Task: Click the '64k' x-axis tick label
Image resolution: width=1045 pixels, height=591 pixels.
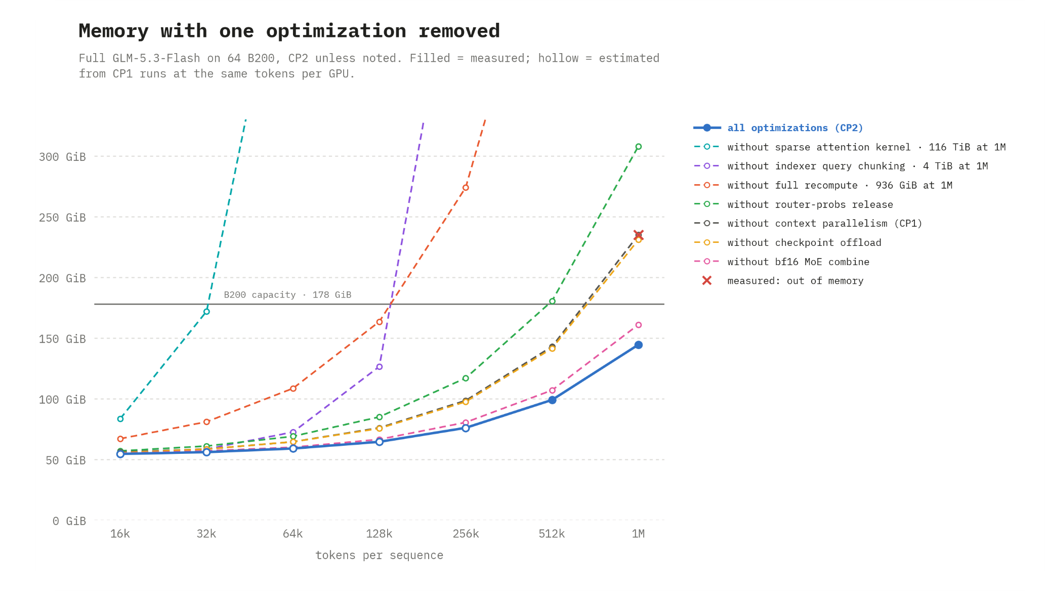Action: coord(293,534)
